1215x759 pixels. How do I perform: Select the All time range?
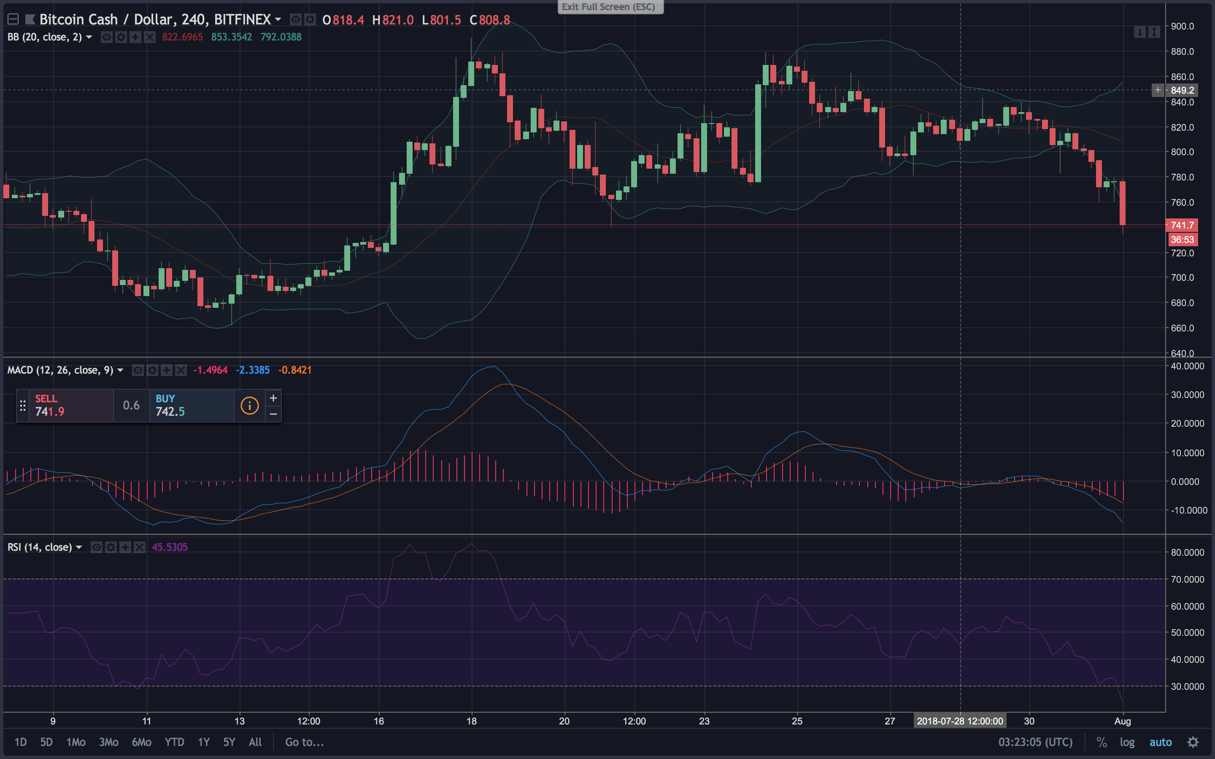tap(255, 743)
